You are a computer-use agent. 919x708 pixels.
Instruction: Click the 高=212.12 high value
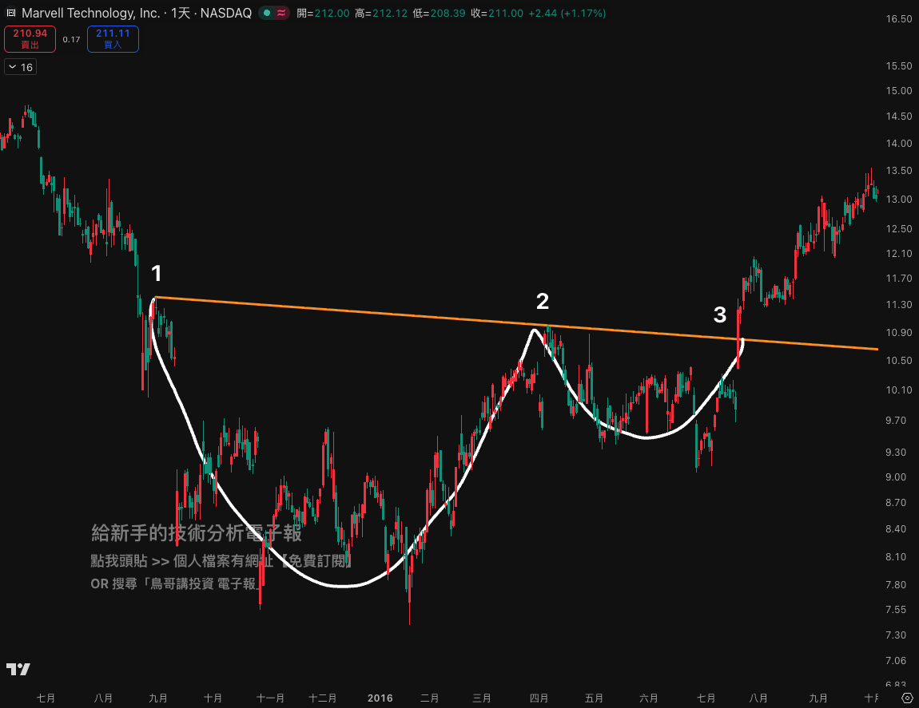[381, 13]
